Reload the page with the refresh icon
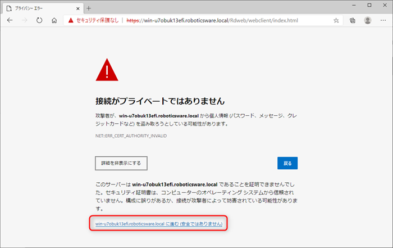393x248 pixels. pos(39,20)
